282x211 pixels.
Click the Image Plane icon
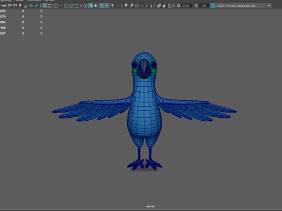click(25, 6)
